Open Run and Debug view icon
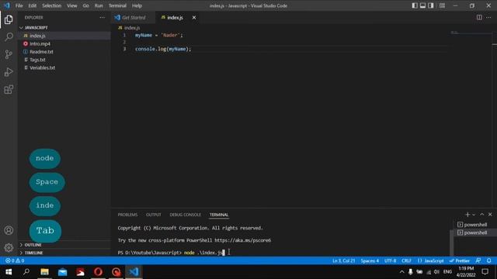Viewport: 497px width, 279px height. point(9,72)
